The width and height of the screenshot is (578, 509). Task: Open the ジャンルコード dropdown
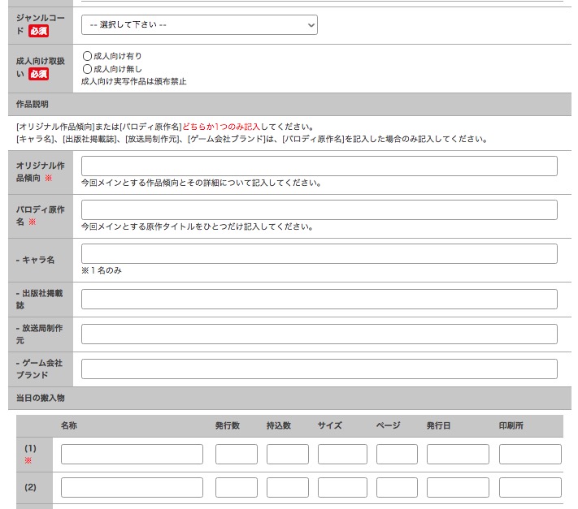click(x=199, y=24)
